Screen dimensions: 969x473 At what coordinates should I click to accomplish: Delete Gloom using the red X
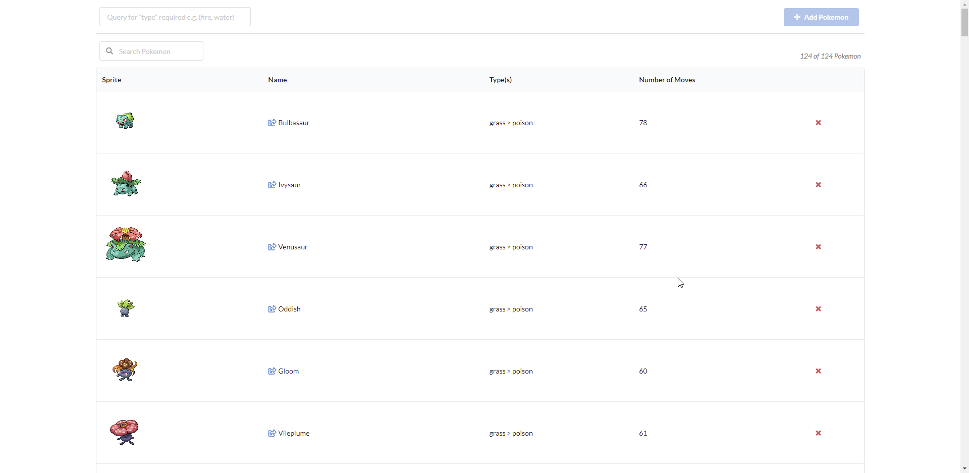[818, 371]
